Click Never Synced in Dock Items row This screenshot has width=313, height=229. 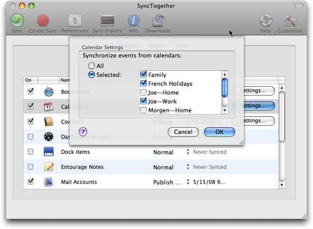pyautogui.click(x=210, y=152)
